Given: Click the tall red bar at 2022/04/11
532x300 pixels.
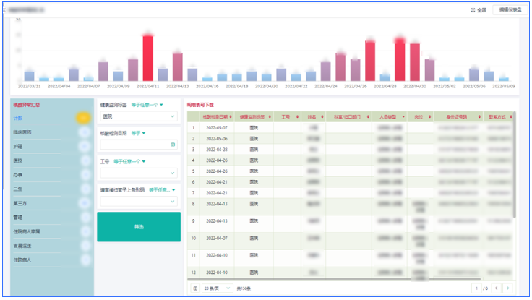Looking at the screenshot, I should 147,58.
